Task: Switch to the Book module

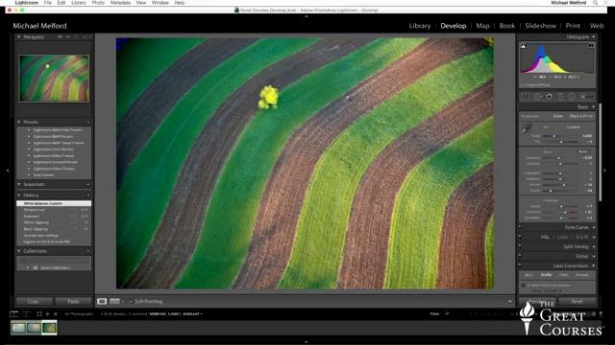Action: 507,26
